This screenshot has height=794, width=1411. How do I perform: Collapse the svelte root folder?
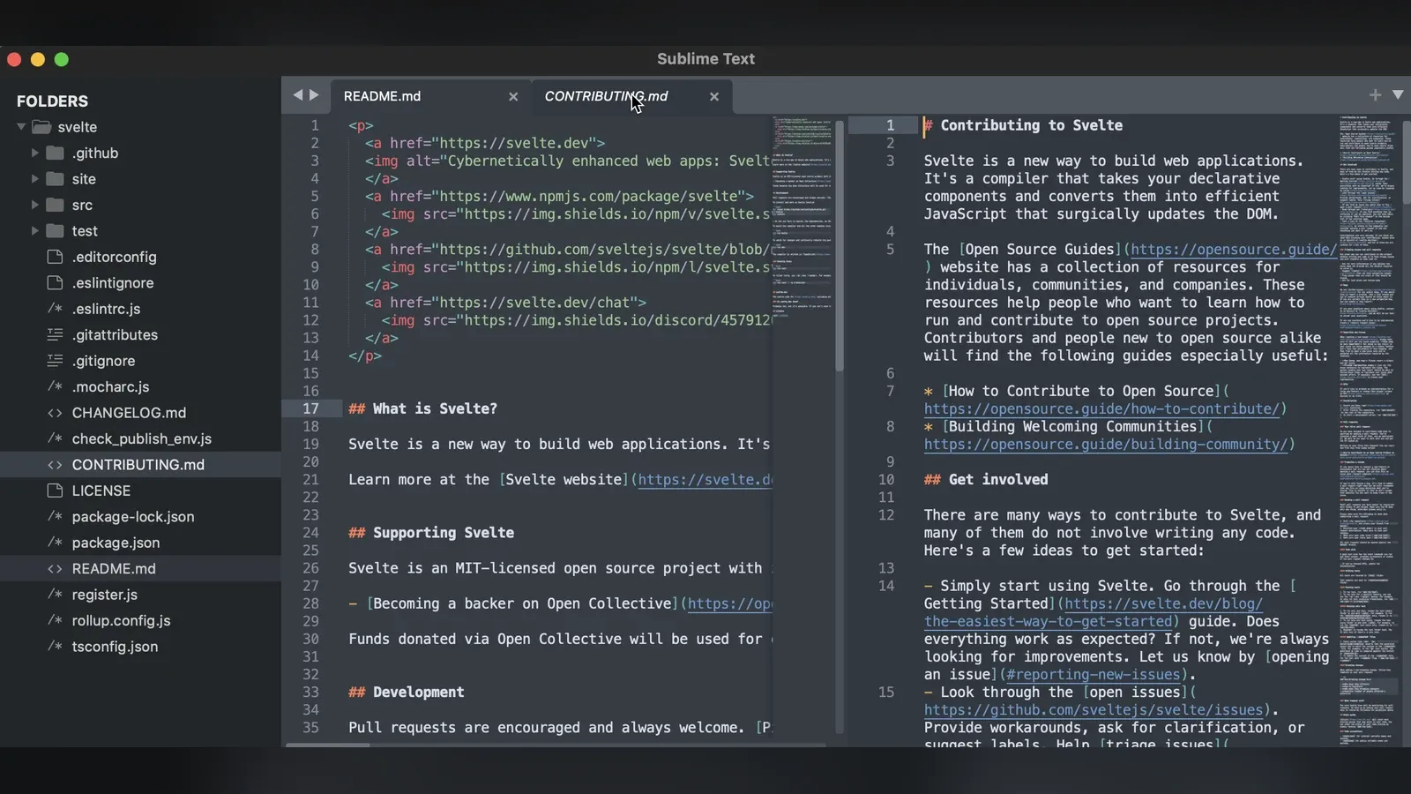(x=21, y=127)
